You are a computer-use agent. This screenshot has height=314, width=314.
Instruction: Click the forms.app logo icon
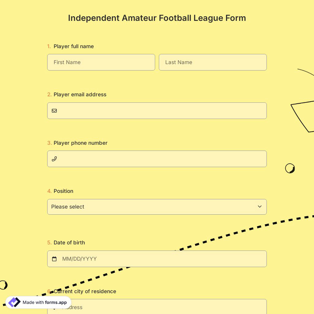click(14, 302)
